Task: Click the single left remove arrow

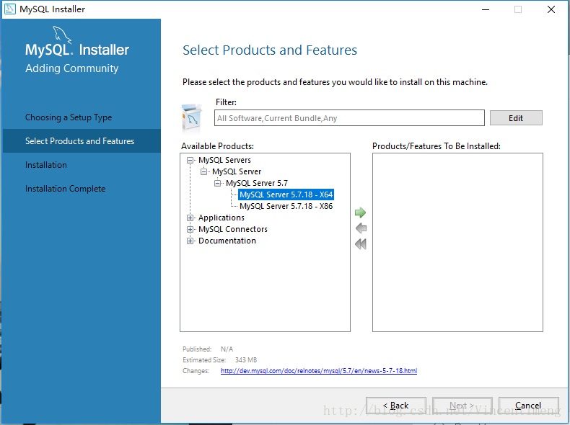Action: [361, 228]
